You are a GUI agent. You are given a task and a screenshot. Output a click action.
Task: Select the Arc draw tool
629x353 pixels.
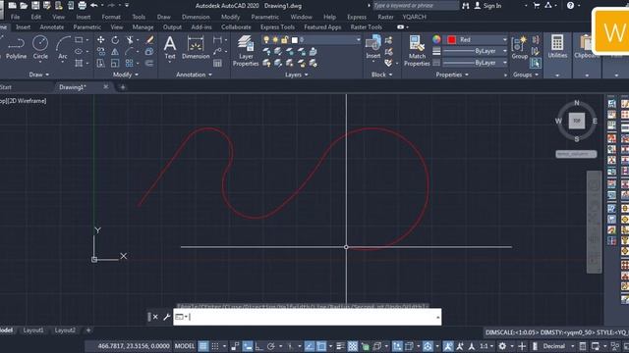pos(63,47)
